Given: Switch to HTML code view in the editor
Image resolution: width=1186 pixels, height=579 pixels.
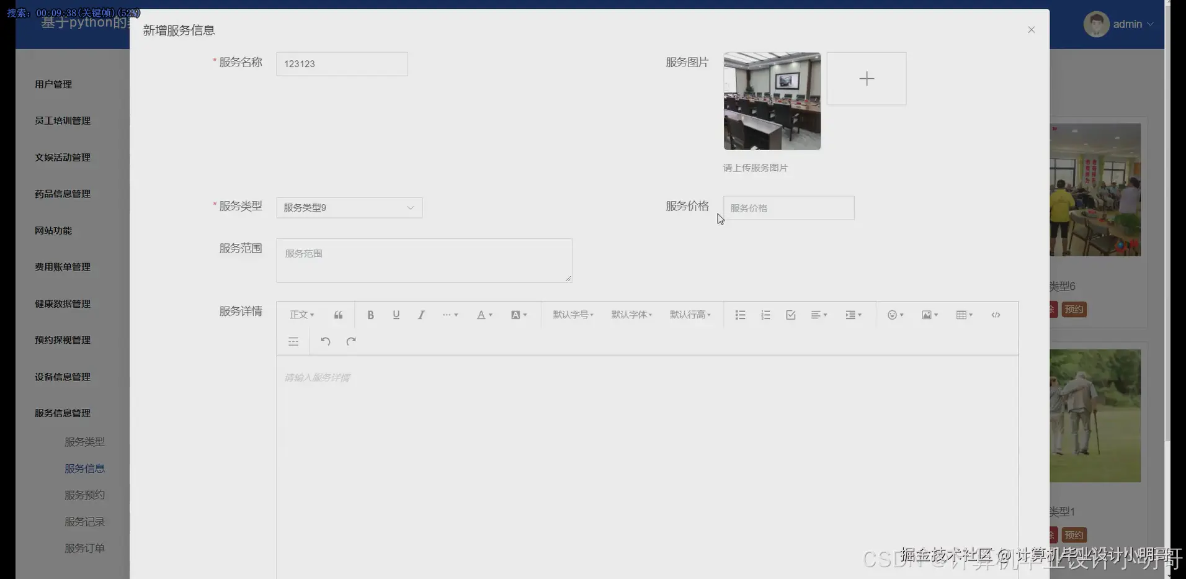Looking at the screenshot, I should [996, 315].
